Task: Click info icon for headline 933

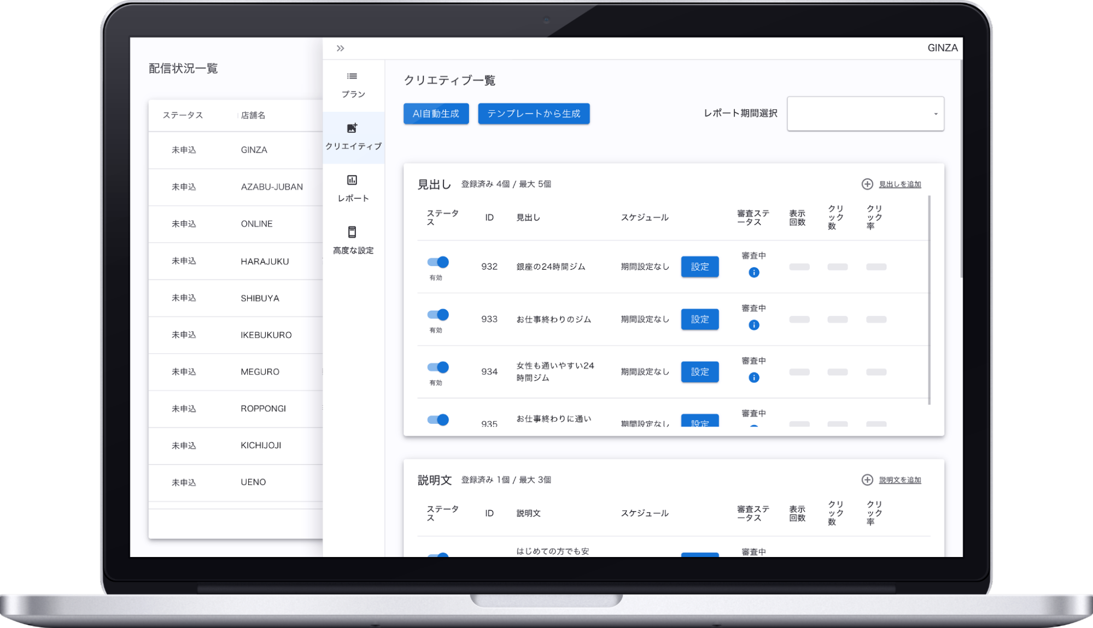Action: pos(753,325)
